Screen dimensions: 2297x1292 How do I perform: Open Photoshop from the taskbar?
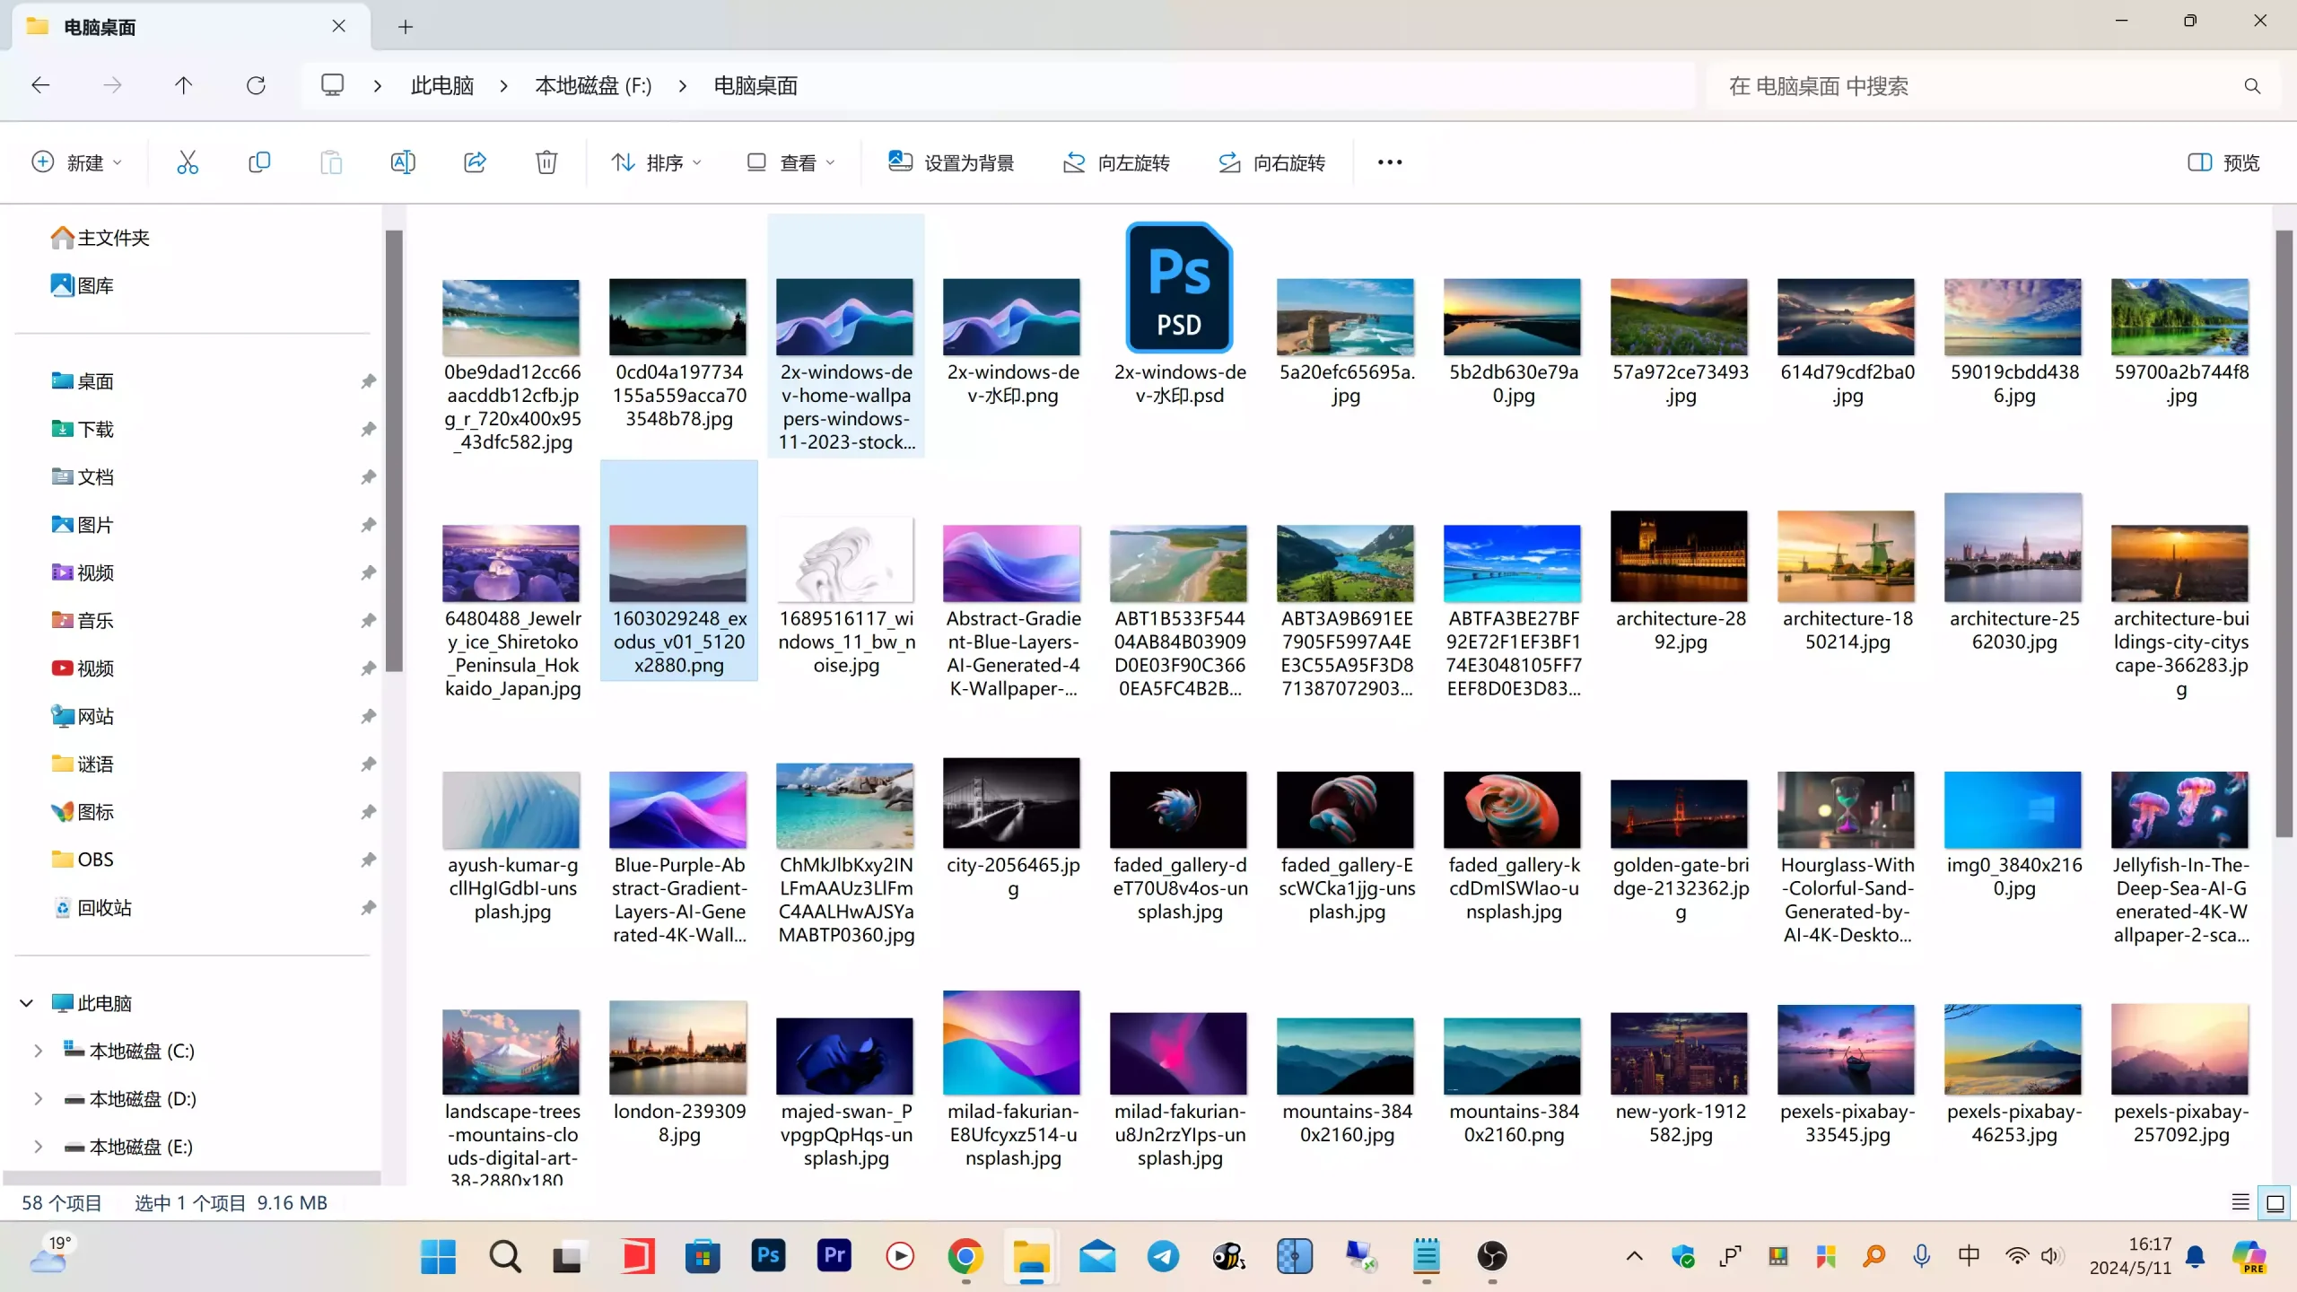[769, 1256]
